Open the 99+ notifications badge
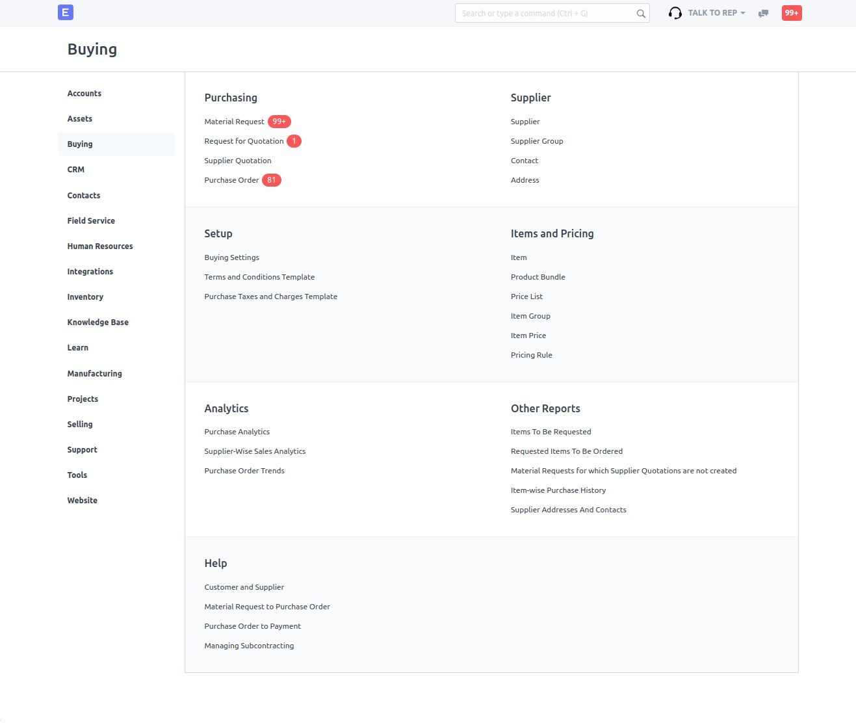Viewport: 856px width, 725px height. (791, 13)
